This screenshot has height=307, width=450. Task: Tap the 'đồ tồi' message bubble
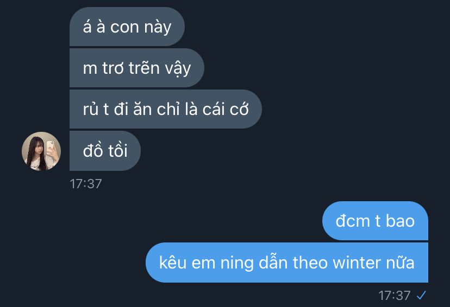[x=105, y=151]
